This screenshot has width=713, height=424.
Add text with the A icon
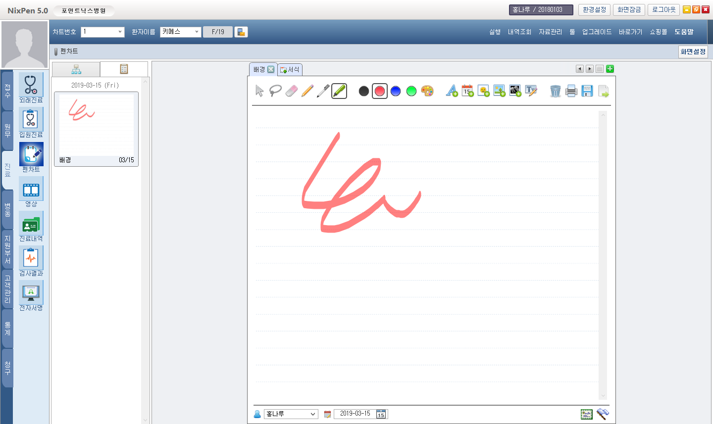(x=452, y=91)
